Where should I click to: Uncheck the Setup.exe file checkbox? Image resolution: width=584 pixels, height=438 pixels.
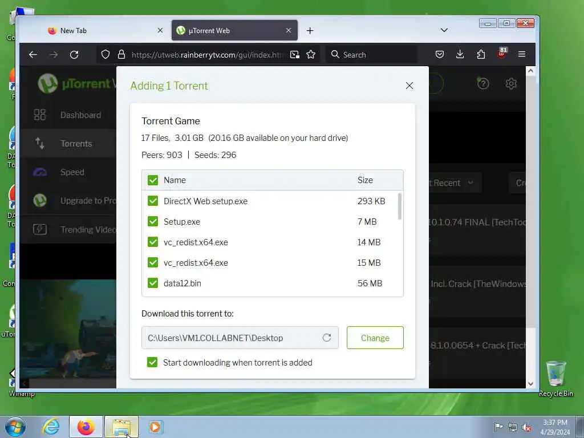[153, 222]
